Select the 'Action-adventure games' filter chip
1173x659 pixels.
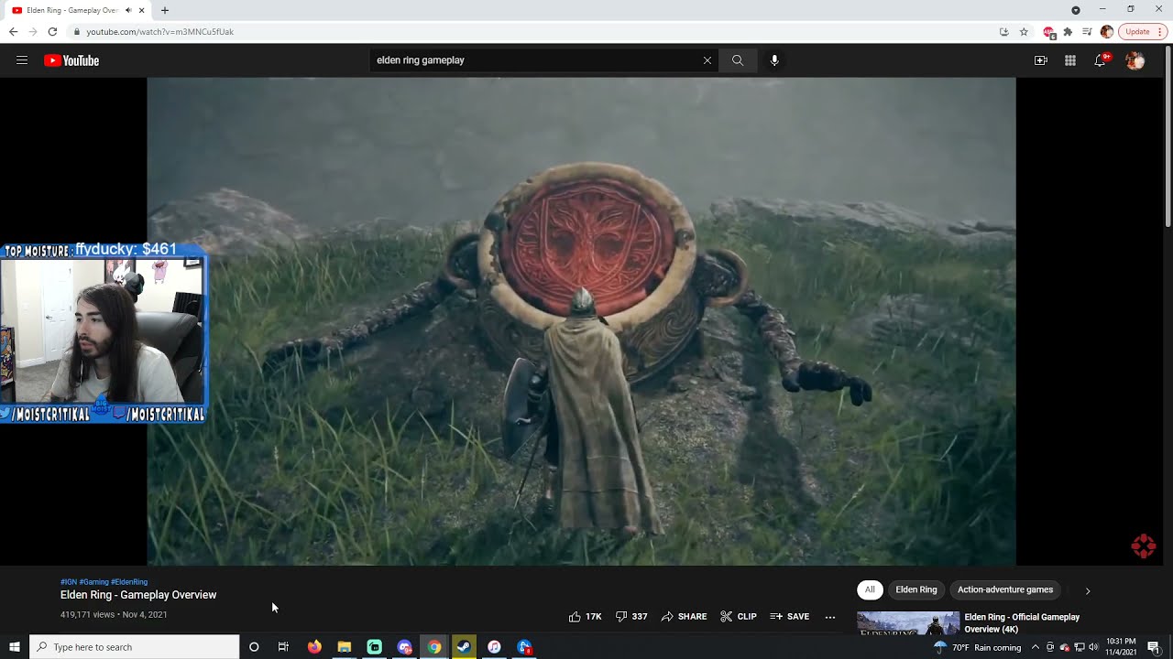point(1005,589)
